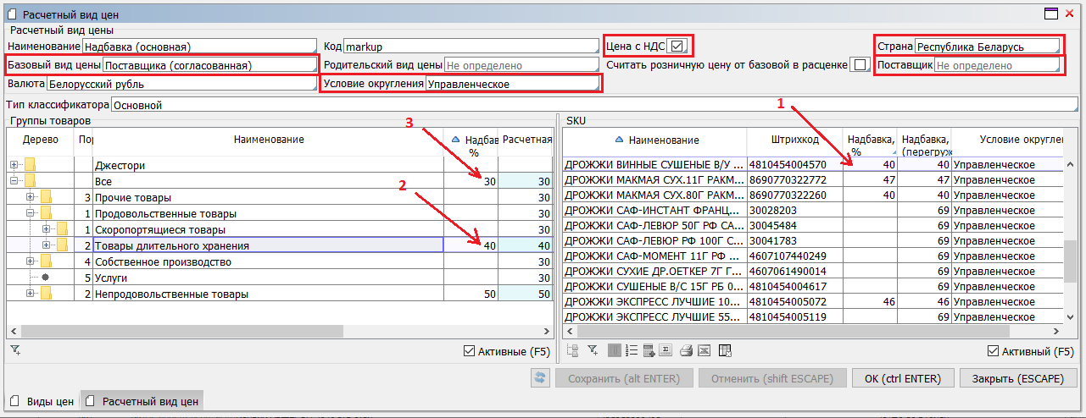Viewport: 1086px width, 418px height.
Task: Enable Считать розничную цену от базовой checkbox
Action: [x=860, y=65]
